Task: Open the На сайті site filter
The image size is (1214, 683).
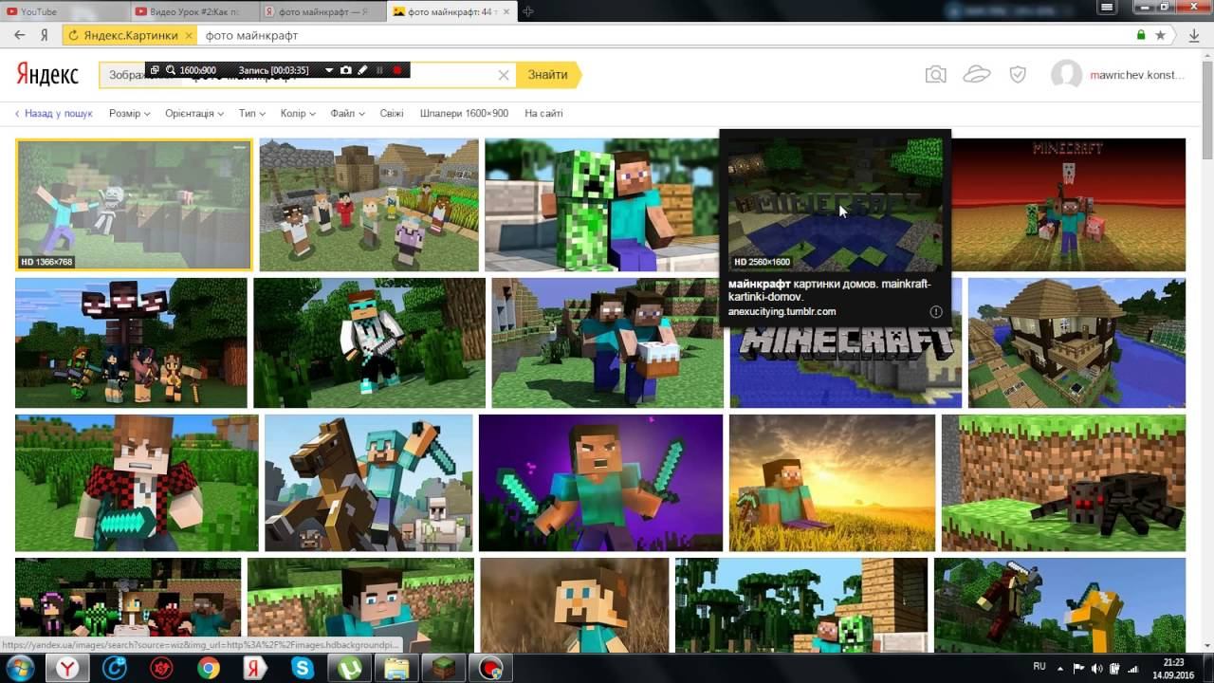Action: pyautogui.click(x=543, y=113)
